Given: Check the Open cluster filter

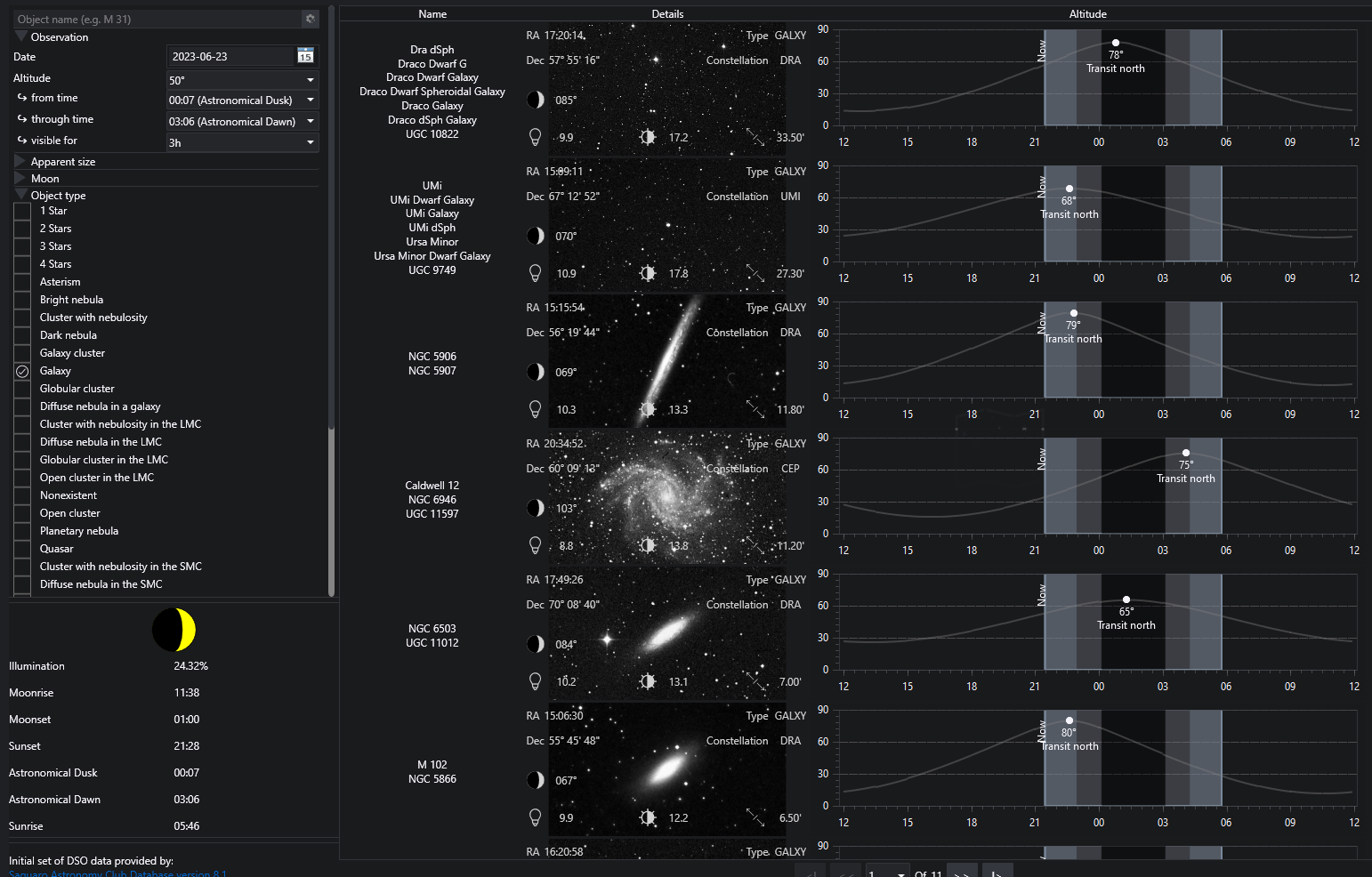Looking at the screenshot, I should coord(22,513).
